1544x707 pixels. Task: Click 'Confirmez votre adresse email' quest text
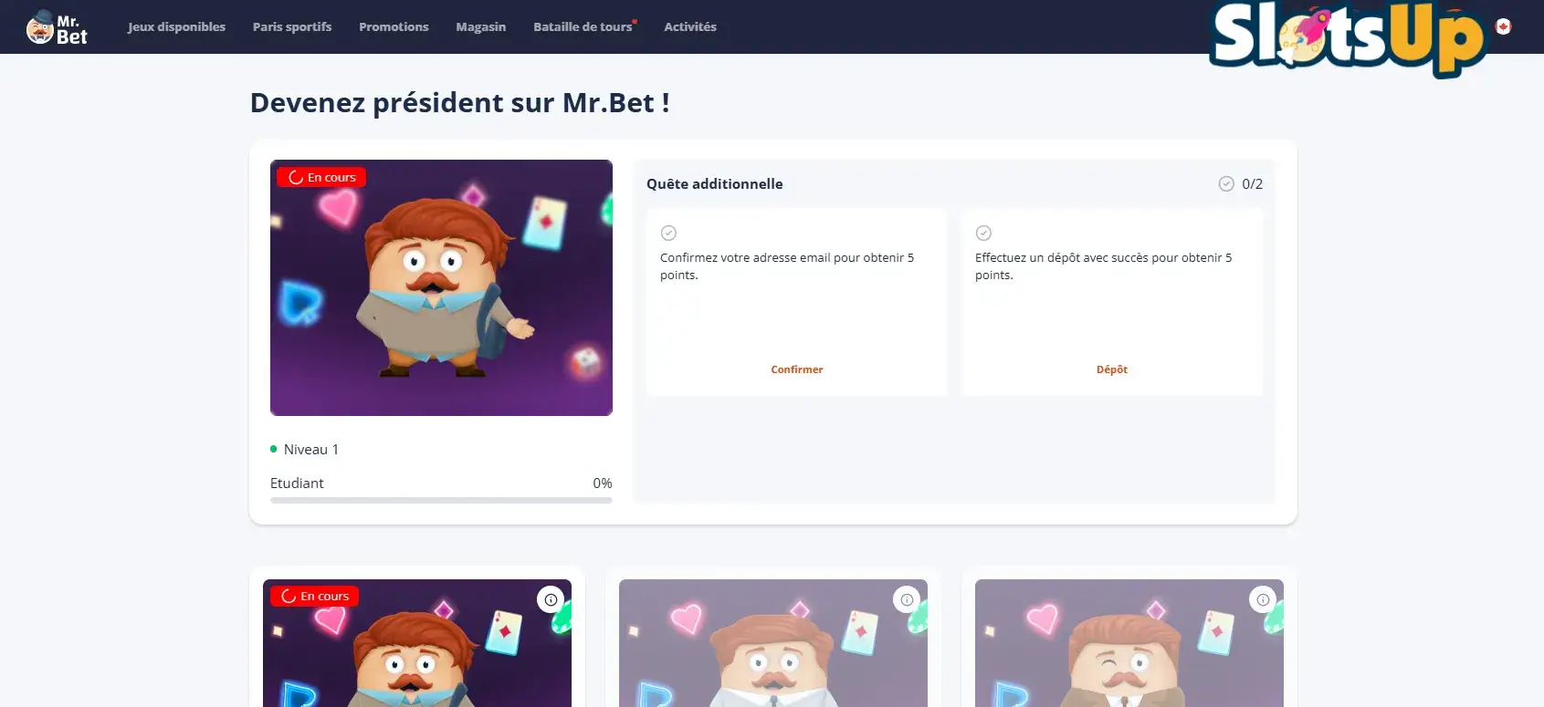[x=787, y=266]
